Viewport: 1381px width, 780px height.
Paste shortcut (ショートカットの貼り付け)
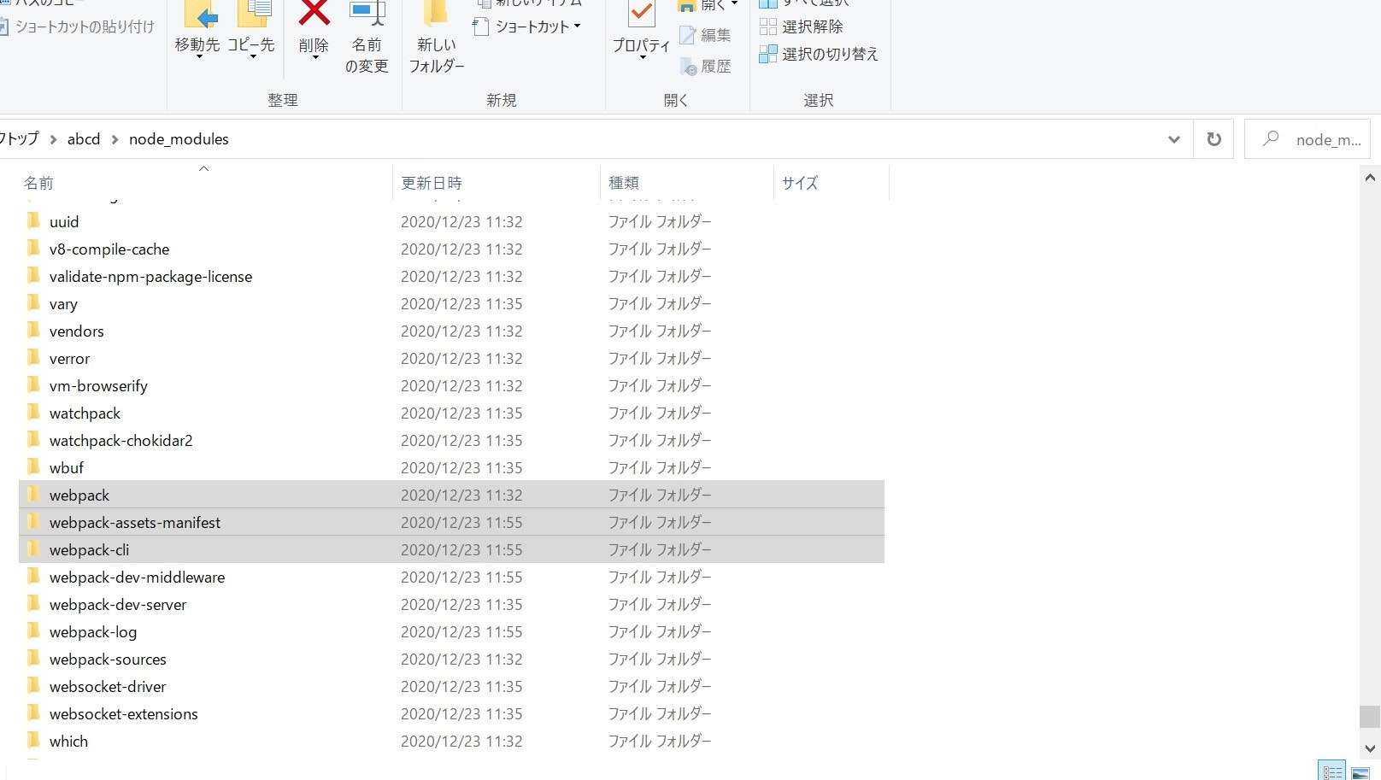pyautogui.click(x=77, y=26)
